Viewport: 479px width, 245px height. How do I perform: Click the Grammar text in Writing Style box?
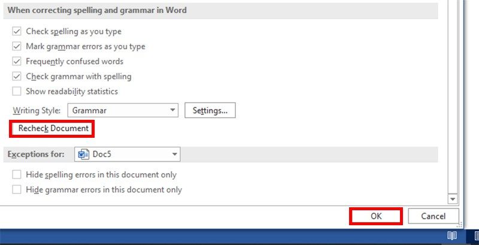point(89,110)
